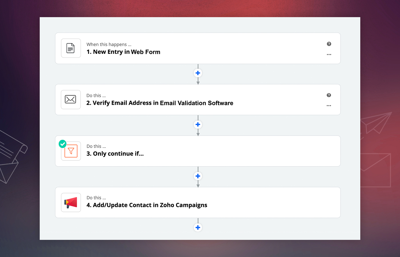Screen dimensions: 400x257
Task: Click the Email Validation envelope icon
Action: [71, 99]
